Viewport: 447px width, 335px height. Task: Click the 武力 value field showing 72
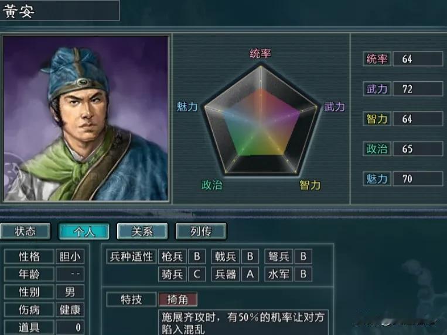418,89
